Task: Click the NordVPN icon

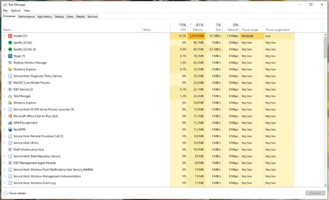Action: pyautogui.click(x=10, y=130)
